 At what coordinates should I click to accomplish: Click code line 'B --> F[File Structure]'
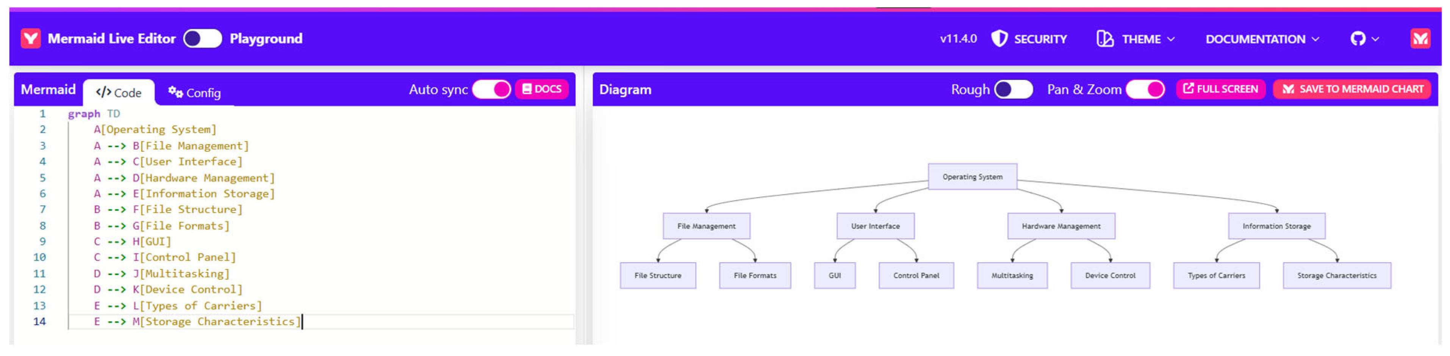tap(168, 209)
